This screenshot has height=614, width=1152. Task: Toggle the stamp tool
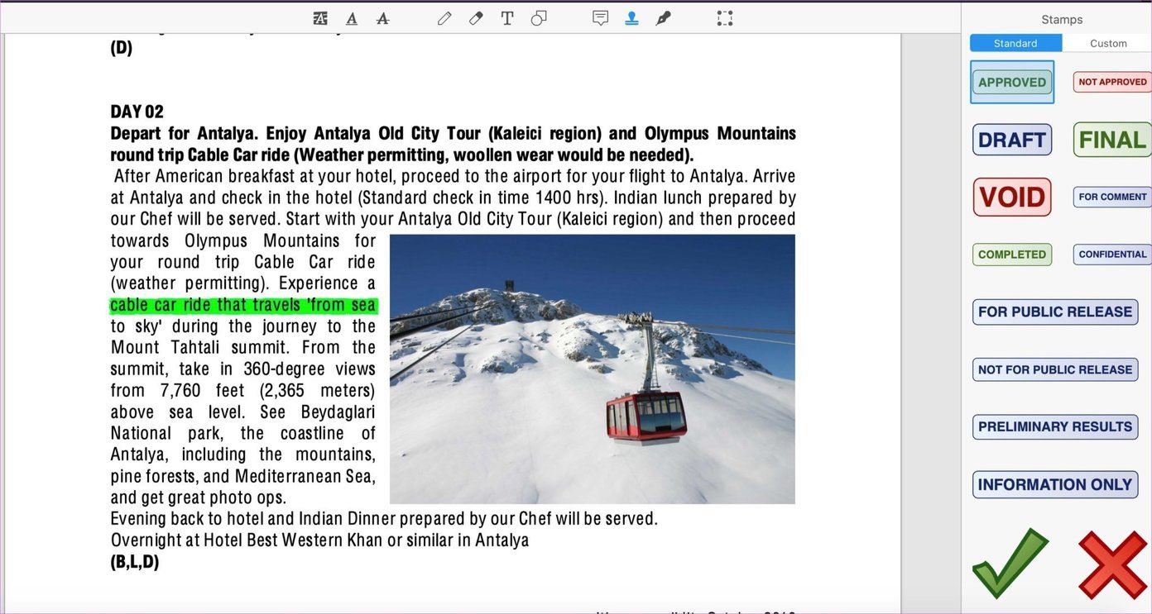click(632, 18)
